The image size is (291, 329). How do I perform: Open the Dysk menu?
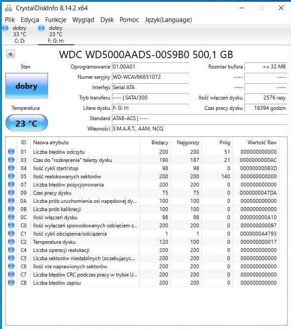tap(107, 20)
